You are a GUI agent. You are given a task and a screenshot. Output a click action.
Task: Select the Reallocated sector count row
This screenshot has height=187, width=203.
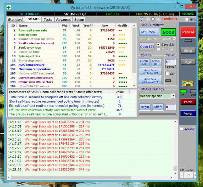click(36, 43)
